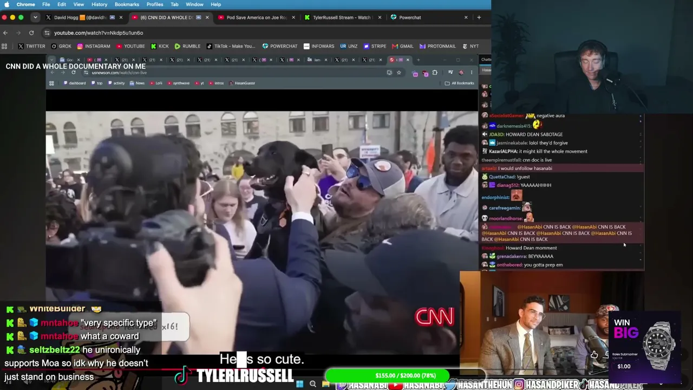Screen dimensions: 693x390
Task: Open the dashboard bookmark in inner browser
Action: click(75, 83)
